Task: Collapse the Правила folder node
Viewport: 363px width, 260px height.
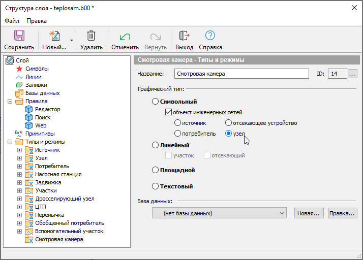Action: 10,101
